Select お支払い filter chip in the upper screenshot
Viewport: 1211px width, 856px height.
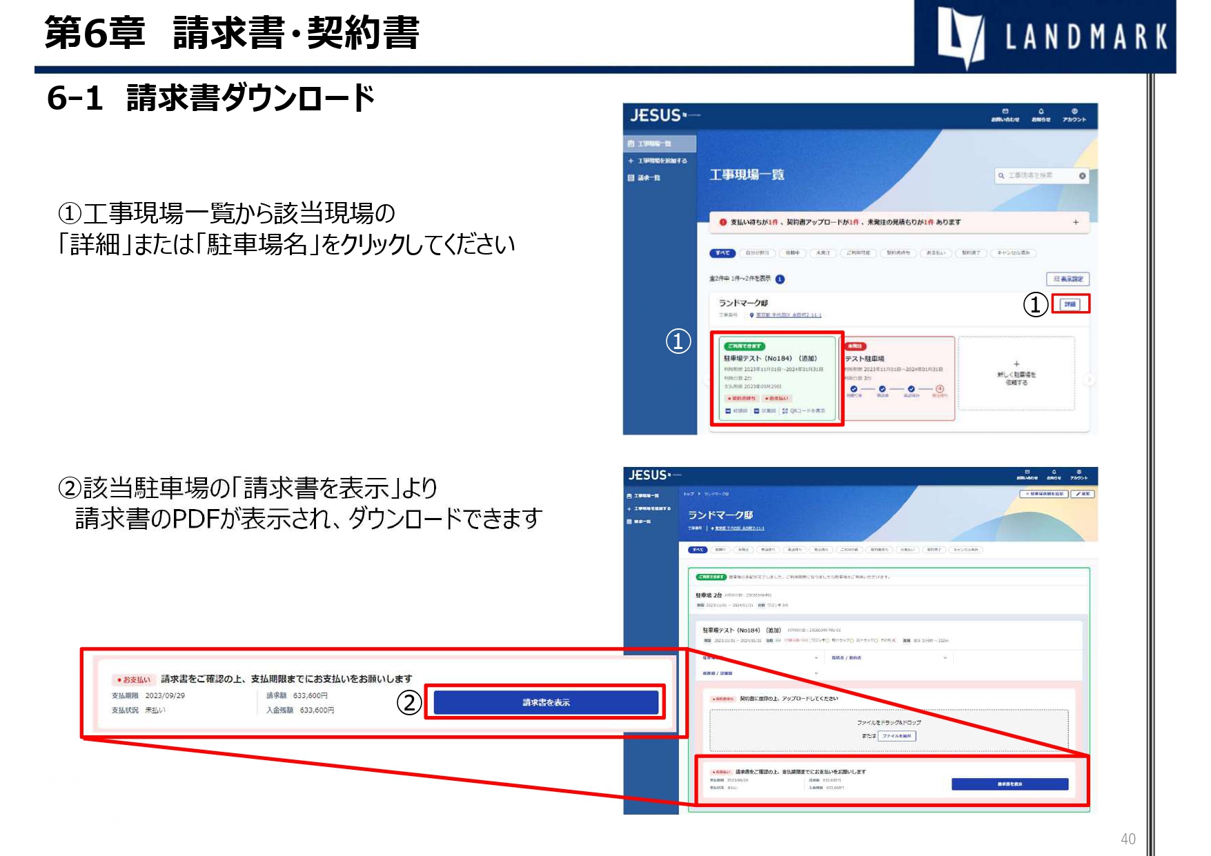tap(936, 253)
